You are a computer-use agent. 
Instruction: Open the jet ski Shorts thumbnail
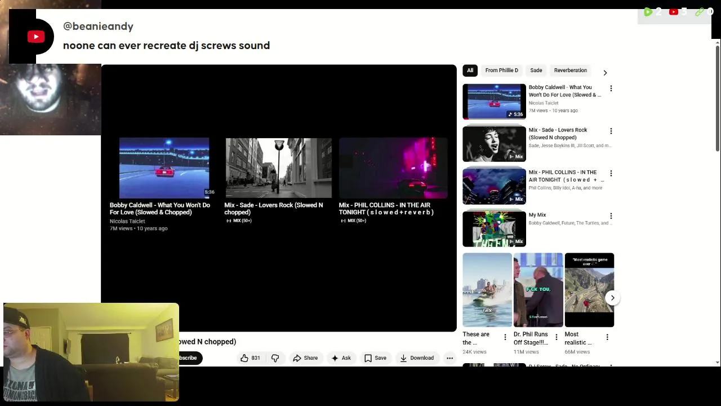[x=487, y=290]
